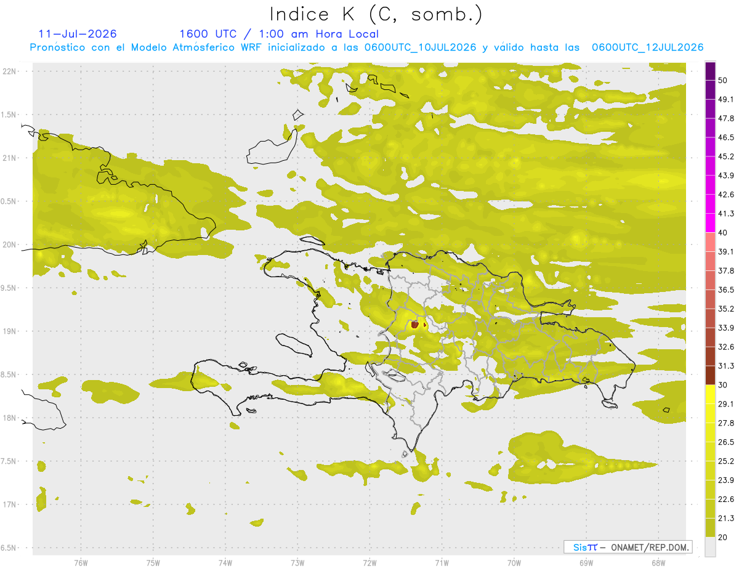Image resolution: width=739 pixels, height=571 pixels.
Task: Click legend value "33.9"
Action: tap(726, 328)
